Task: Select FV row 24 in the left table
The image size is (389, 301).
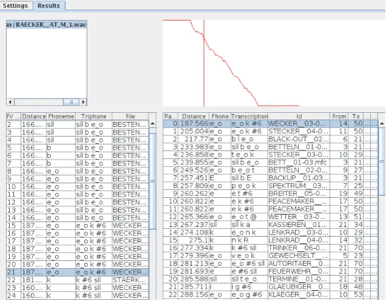Action: point(78,296)
